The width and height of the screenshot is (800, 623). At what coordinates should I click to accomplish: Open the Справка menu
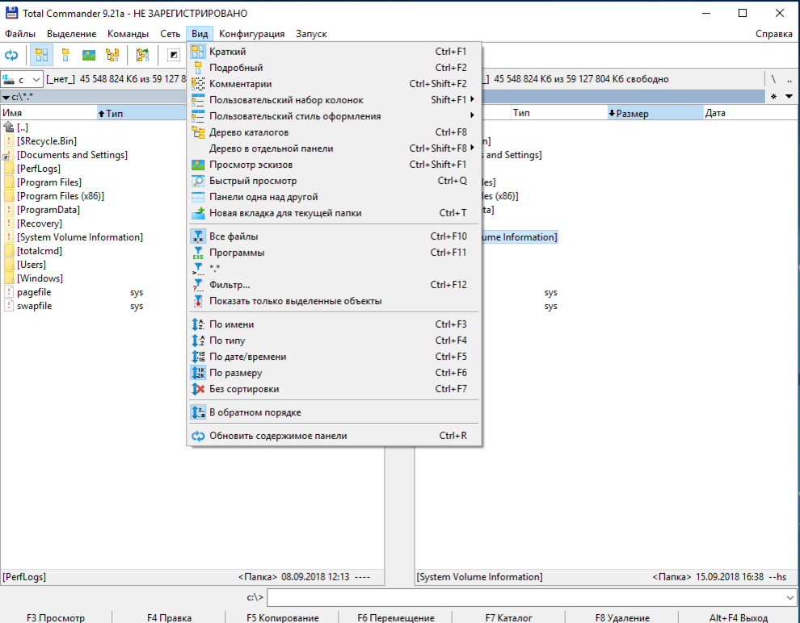(x=774, y=34)
